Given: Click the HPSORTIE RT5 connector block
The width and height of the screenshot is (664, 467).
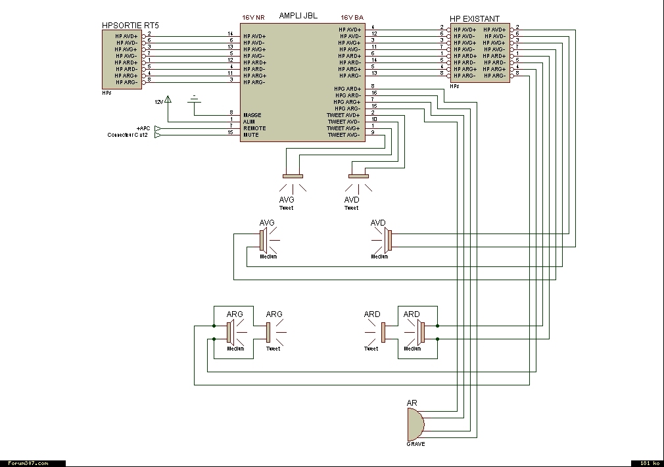Looking at the screenshot, I should (x=122, y=60).
